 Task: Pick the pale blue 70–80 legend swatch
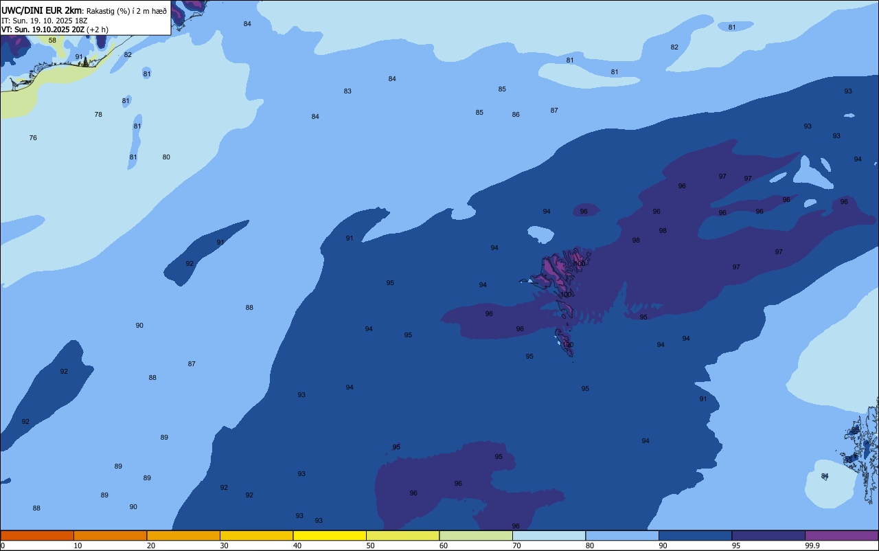[x=549, y=535]
